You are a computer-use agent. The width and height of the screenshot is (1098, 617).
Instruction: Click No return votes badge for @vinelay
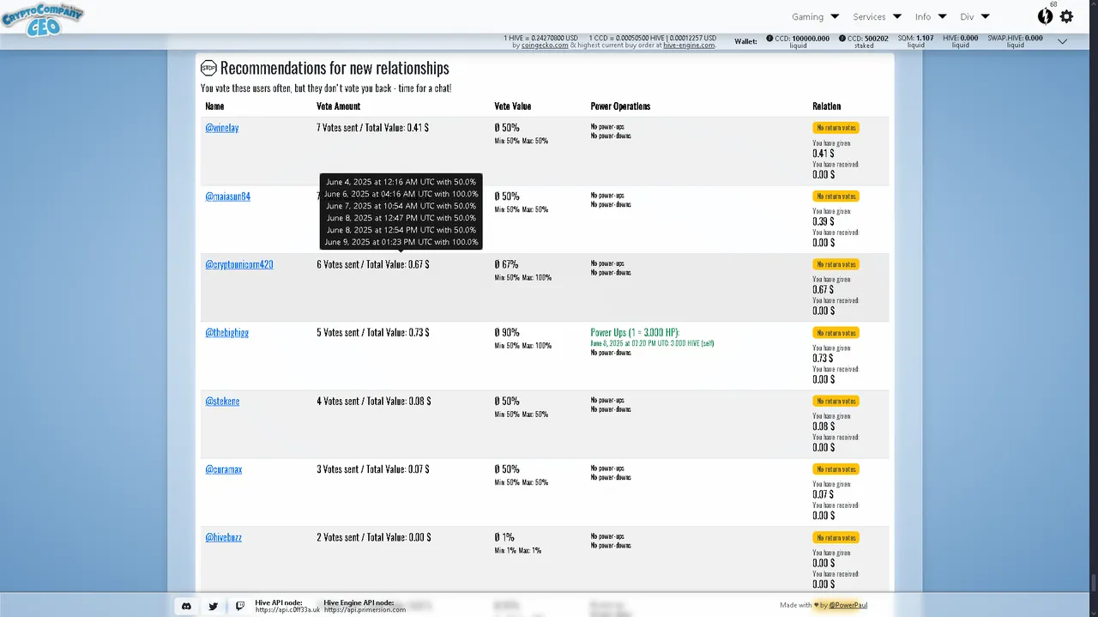point(836,128)
